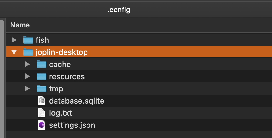
Task: Click the .config window title
Action: (119, 10)
